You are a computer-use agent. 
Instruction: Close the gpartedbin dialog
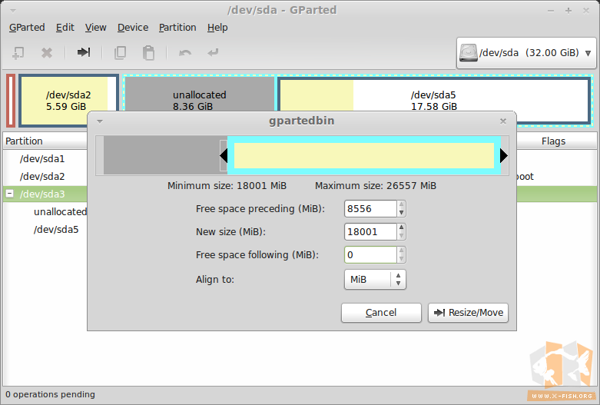(502, 121)
